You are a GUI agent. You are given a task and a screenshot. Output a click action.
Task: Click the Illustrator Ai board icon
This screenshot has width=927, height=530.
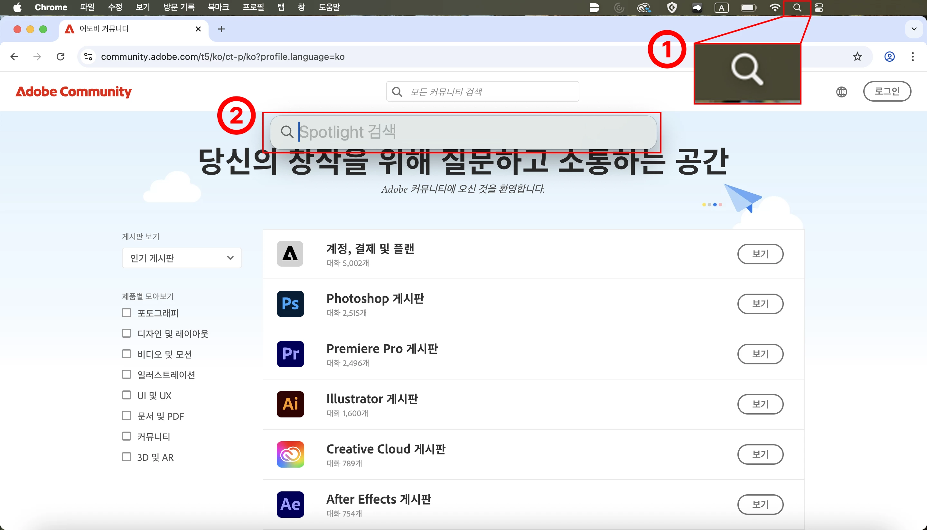pyautogui.click(x=290, y=404)
